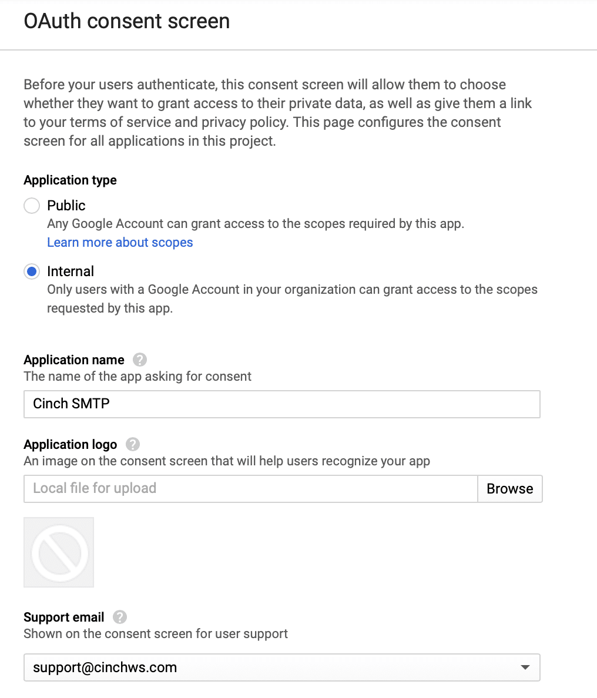The height and width of the screenshot is (698, 597).
Task: Open the Support email dropdown
Action: click(281, 667)
